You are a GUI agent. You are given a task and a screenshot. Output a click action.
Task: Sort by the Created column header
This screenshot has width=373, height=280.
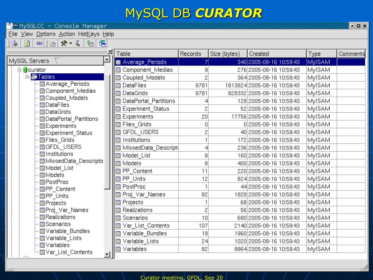tap(277, 54)
